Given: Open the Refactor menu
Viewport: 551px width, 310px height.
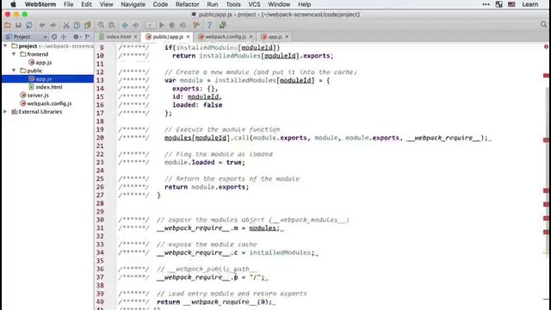Looking at the screenshot, I should tap(188, 4).
